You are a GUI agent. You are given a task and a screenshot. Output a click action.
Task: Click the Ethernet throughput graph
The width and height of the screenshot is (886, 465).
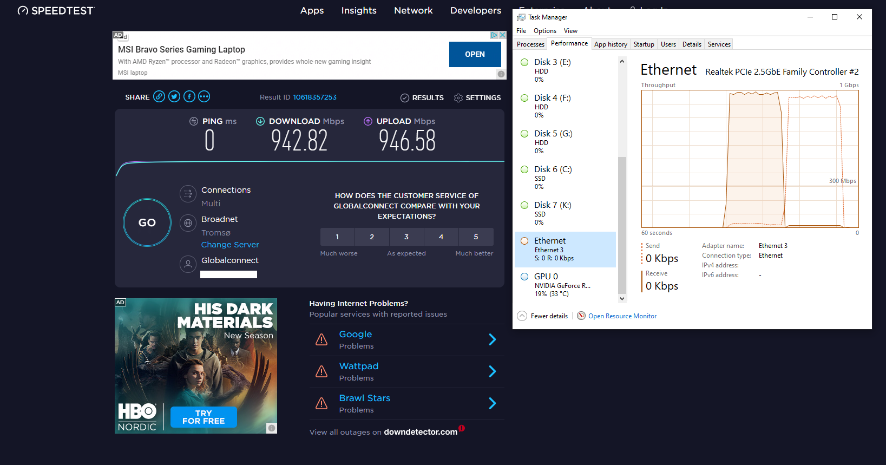pyautogui.click(x=750, y=159)
